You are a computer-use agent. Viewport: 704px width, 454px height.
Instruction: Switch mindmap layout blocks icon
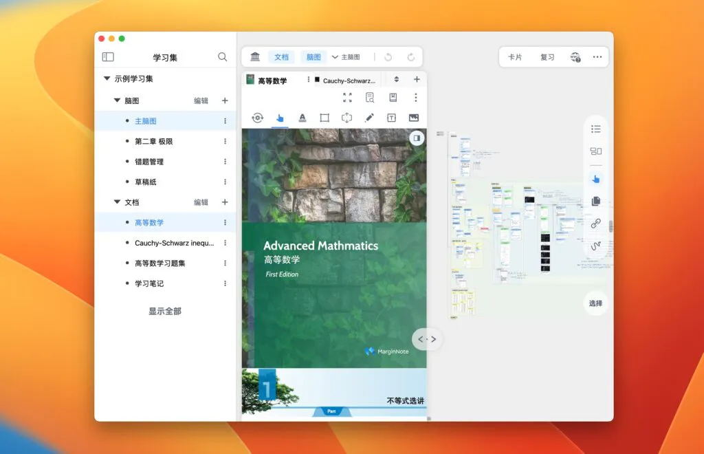596,151
